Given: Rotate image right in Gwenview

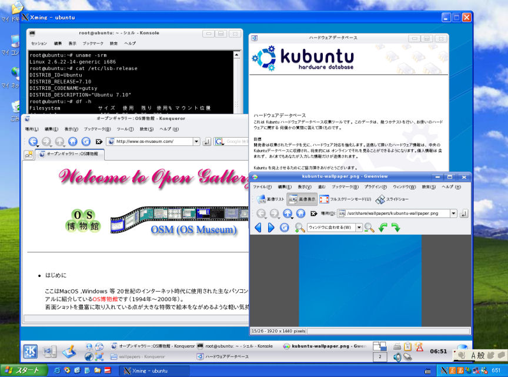Looking at the screenshot, I should pos(396,228).
